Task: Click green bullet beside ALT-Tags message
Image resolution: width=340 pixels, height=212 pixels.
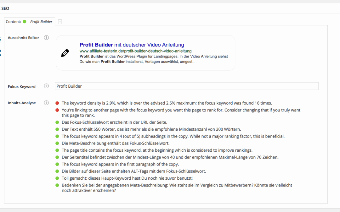Action: click(x=57, y=171)
